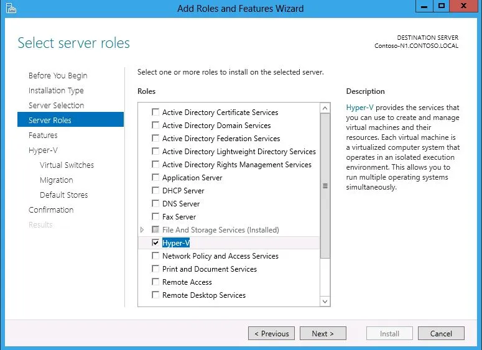
Task: Enable the DHCP Server role
Action: pos(155,190)
